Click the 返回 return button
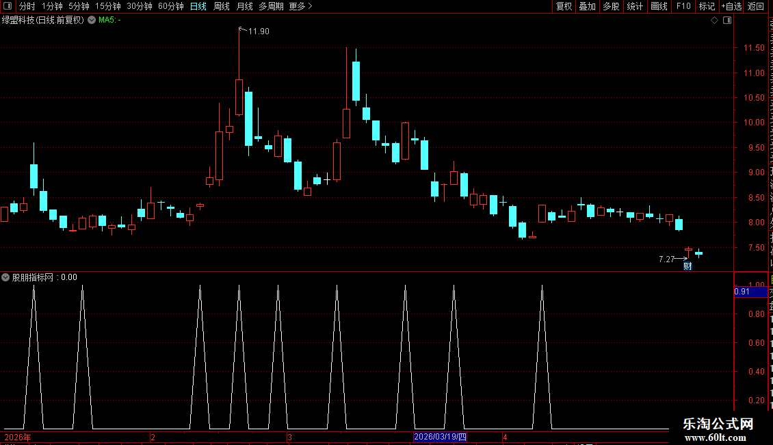The height and width of the screenshot is (445, 773). [x=756, y=6]
